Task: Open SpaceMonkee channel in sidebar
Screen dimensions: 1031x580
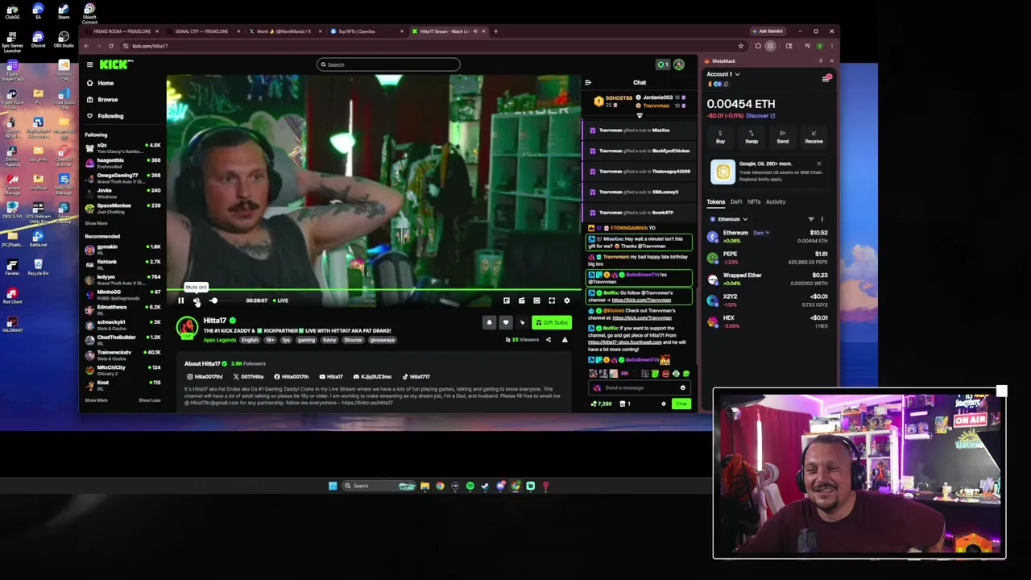Action: 122,207
